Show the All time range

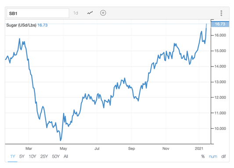(x=66, y=156)
